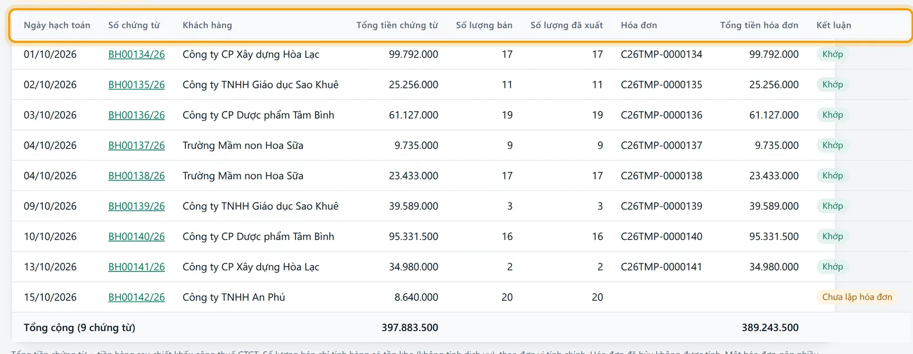Click the 'Chưa lập hóa đơn' status badge

857,297
